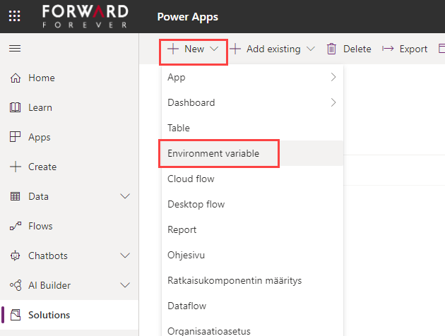Choose Cloud flow in the New menu
Viewport: 445px width, 336px height.
click(191, 179)
